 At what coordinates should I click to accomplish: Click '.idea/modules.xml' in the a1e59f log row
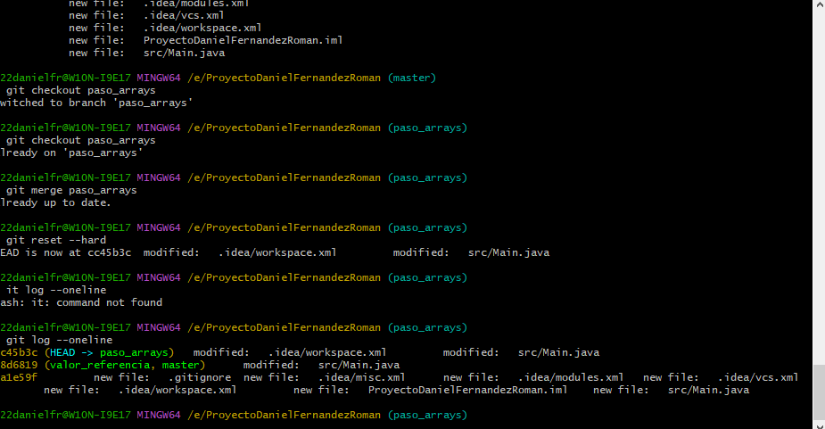[x=571, y=378]
